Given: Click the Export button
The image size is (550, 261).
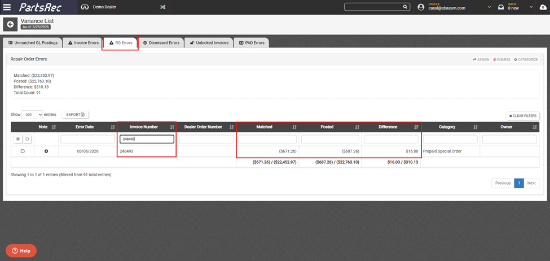Looking at the screenshot, I should (x=76, y=115).
